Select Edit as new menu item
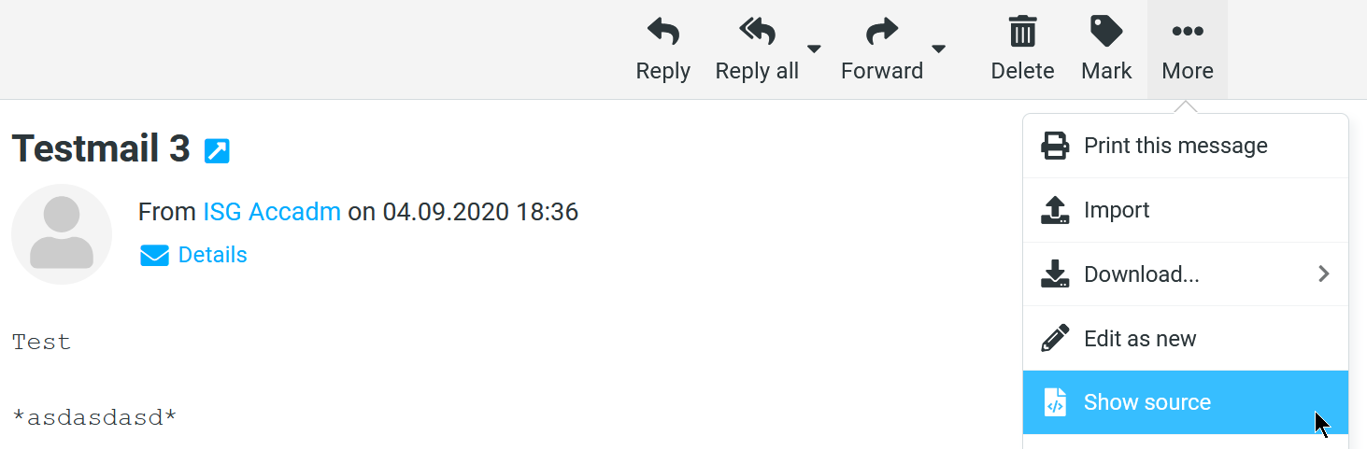This screenshot has width=1367, height=449. 1185,338
